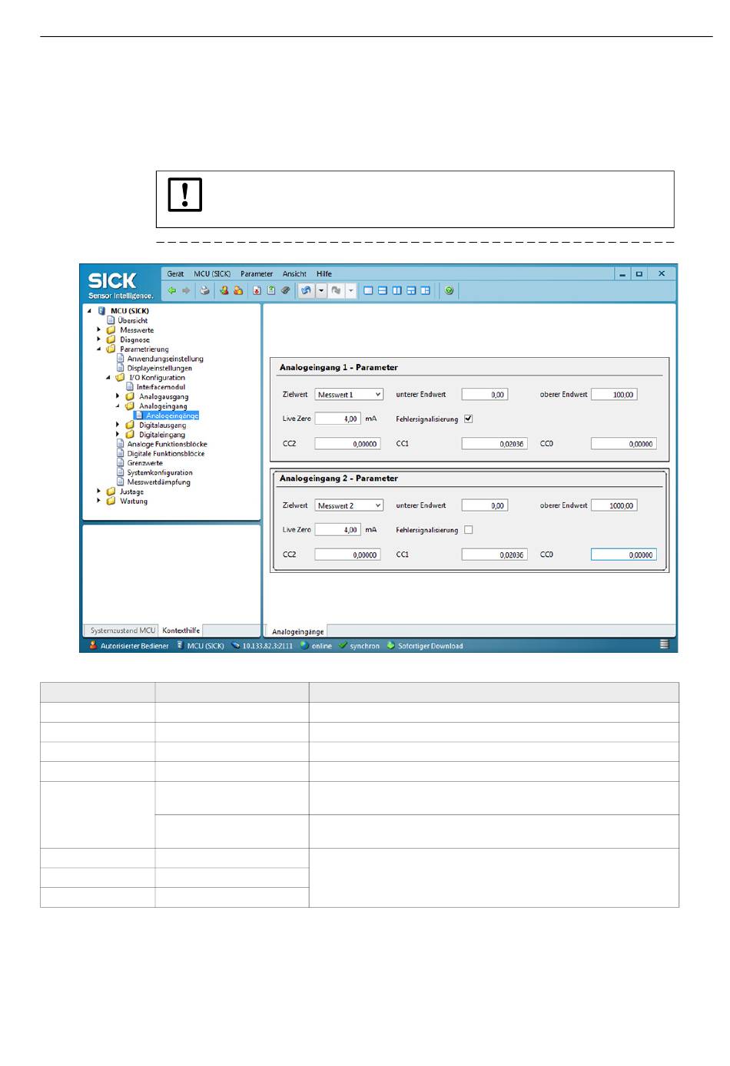Expand the Digitalausgang tree node
The height and width of the screenshot is (1066, 730).
pos(118,425)
